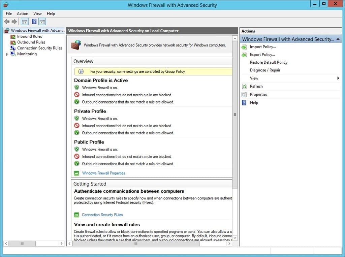Click the Authenticate communications between computers heading
345x257 pixels.
tap(129, 191)
